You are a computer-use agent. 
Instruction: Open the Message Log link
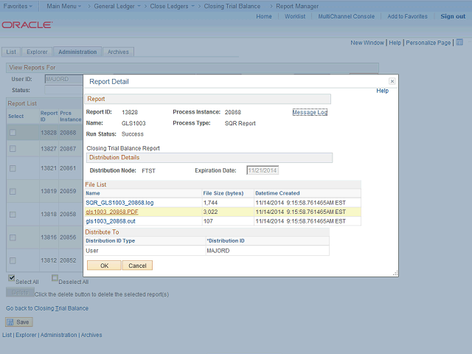click(x=310, y=113)
